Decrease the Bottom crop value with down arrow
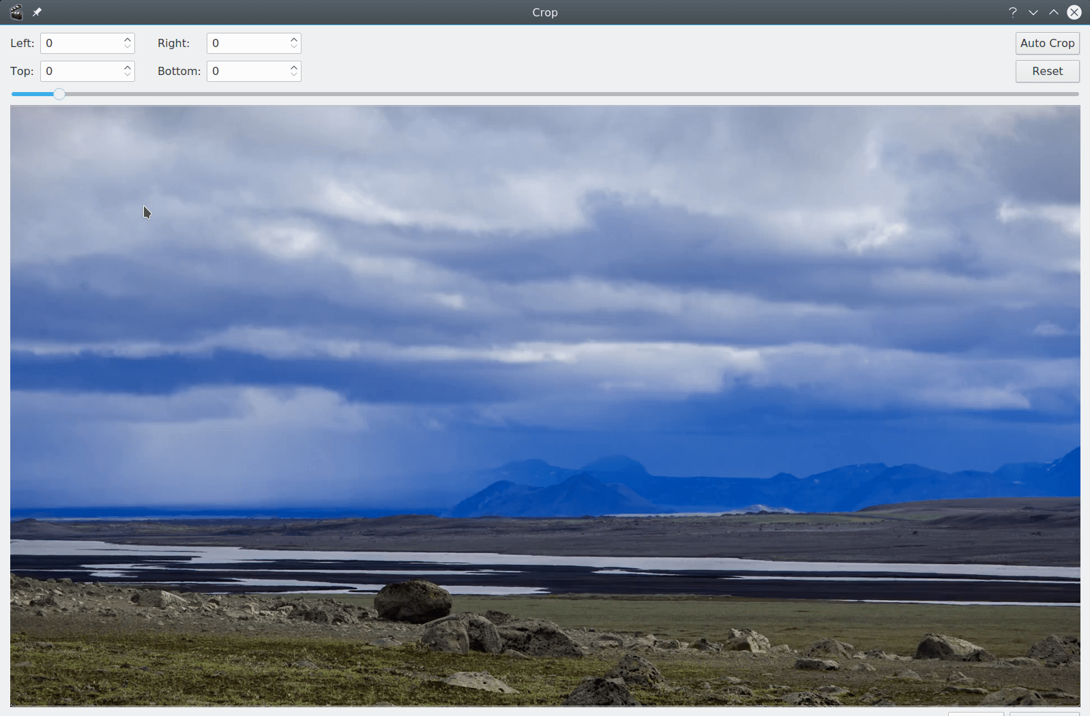1090x716 pixels. pos(294,75)
